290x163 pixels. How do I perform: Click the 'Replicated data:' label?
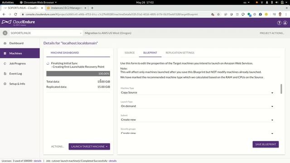click(x=57, y=86)
